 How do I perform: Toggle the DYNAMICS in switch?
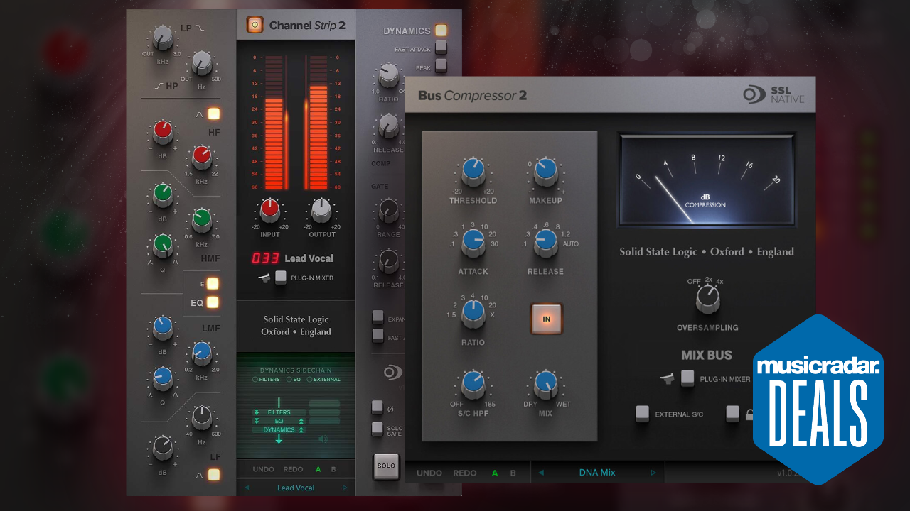point(441,31)
